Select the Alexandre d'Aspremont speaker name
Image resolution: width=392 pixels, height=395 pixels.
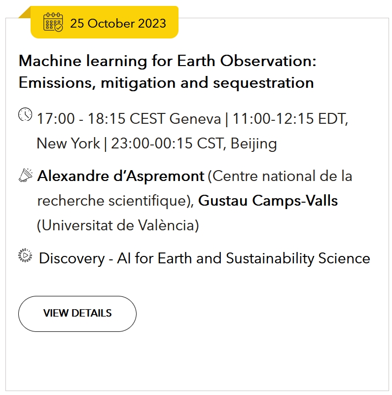pos(121,176)
